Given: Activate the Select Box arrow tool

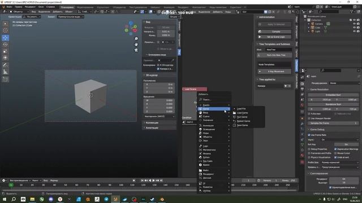Looking at the screenshot, I should (5, 24).
